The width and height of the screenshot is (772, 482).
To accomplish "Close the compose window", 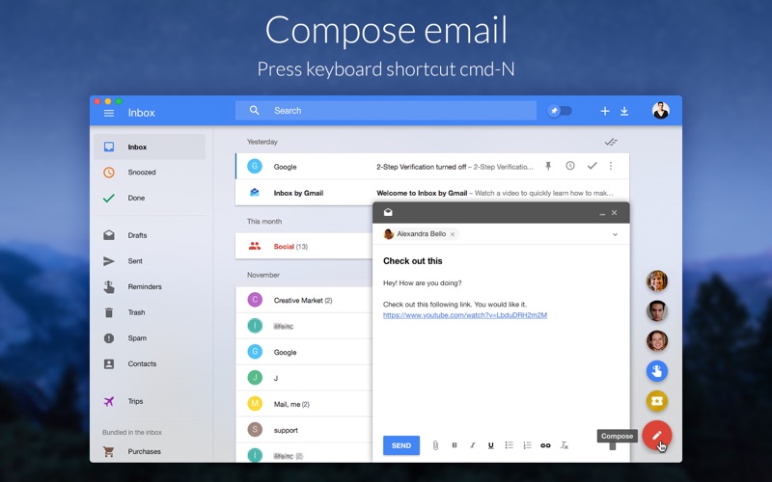I will point(614,212).
